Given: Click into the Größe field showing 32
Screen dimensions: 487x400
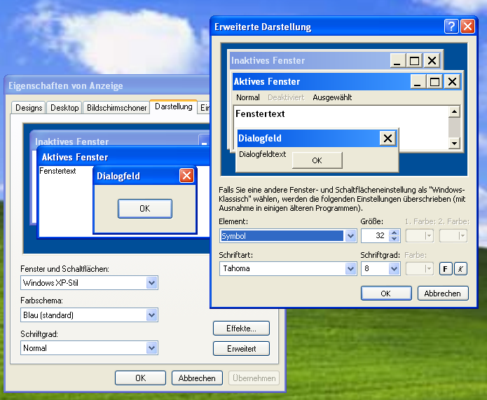Looking at the screenshot, I should [x=375, y=235].
